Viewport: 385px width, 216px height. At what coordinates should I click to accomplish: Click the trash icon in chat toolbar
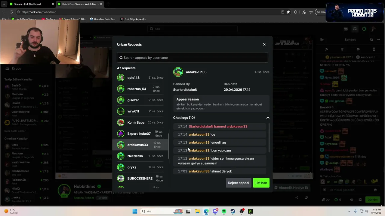(x=342, y=49)
